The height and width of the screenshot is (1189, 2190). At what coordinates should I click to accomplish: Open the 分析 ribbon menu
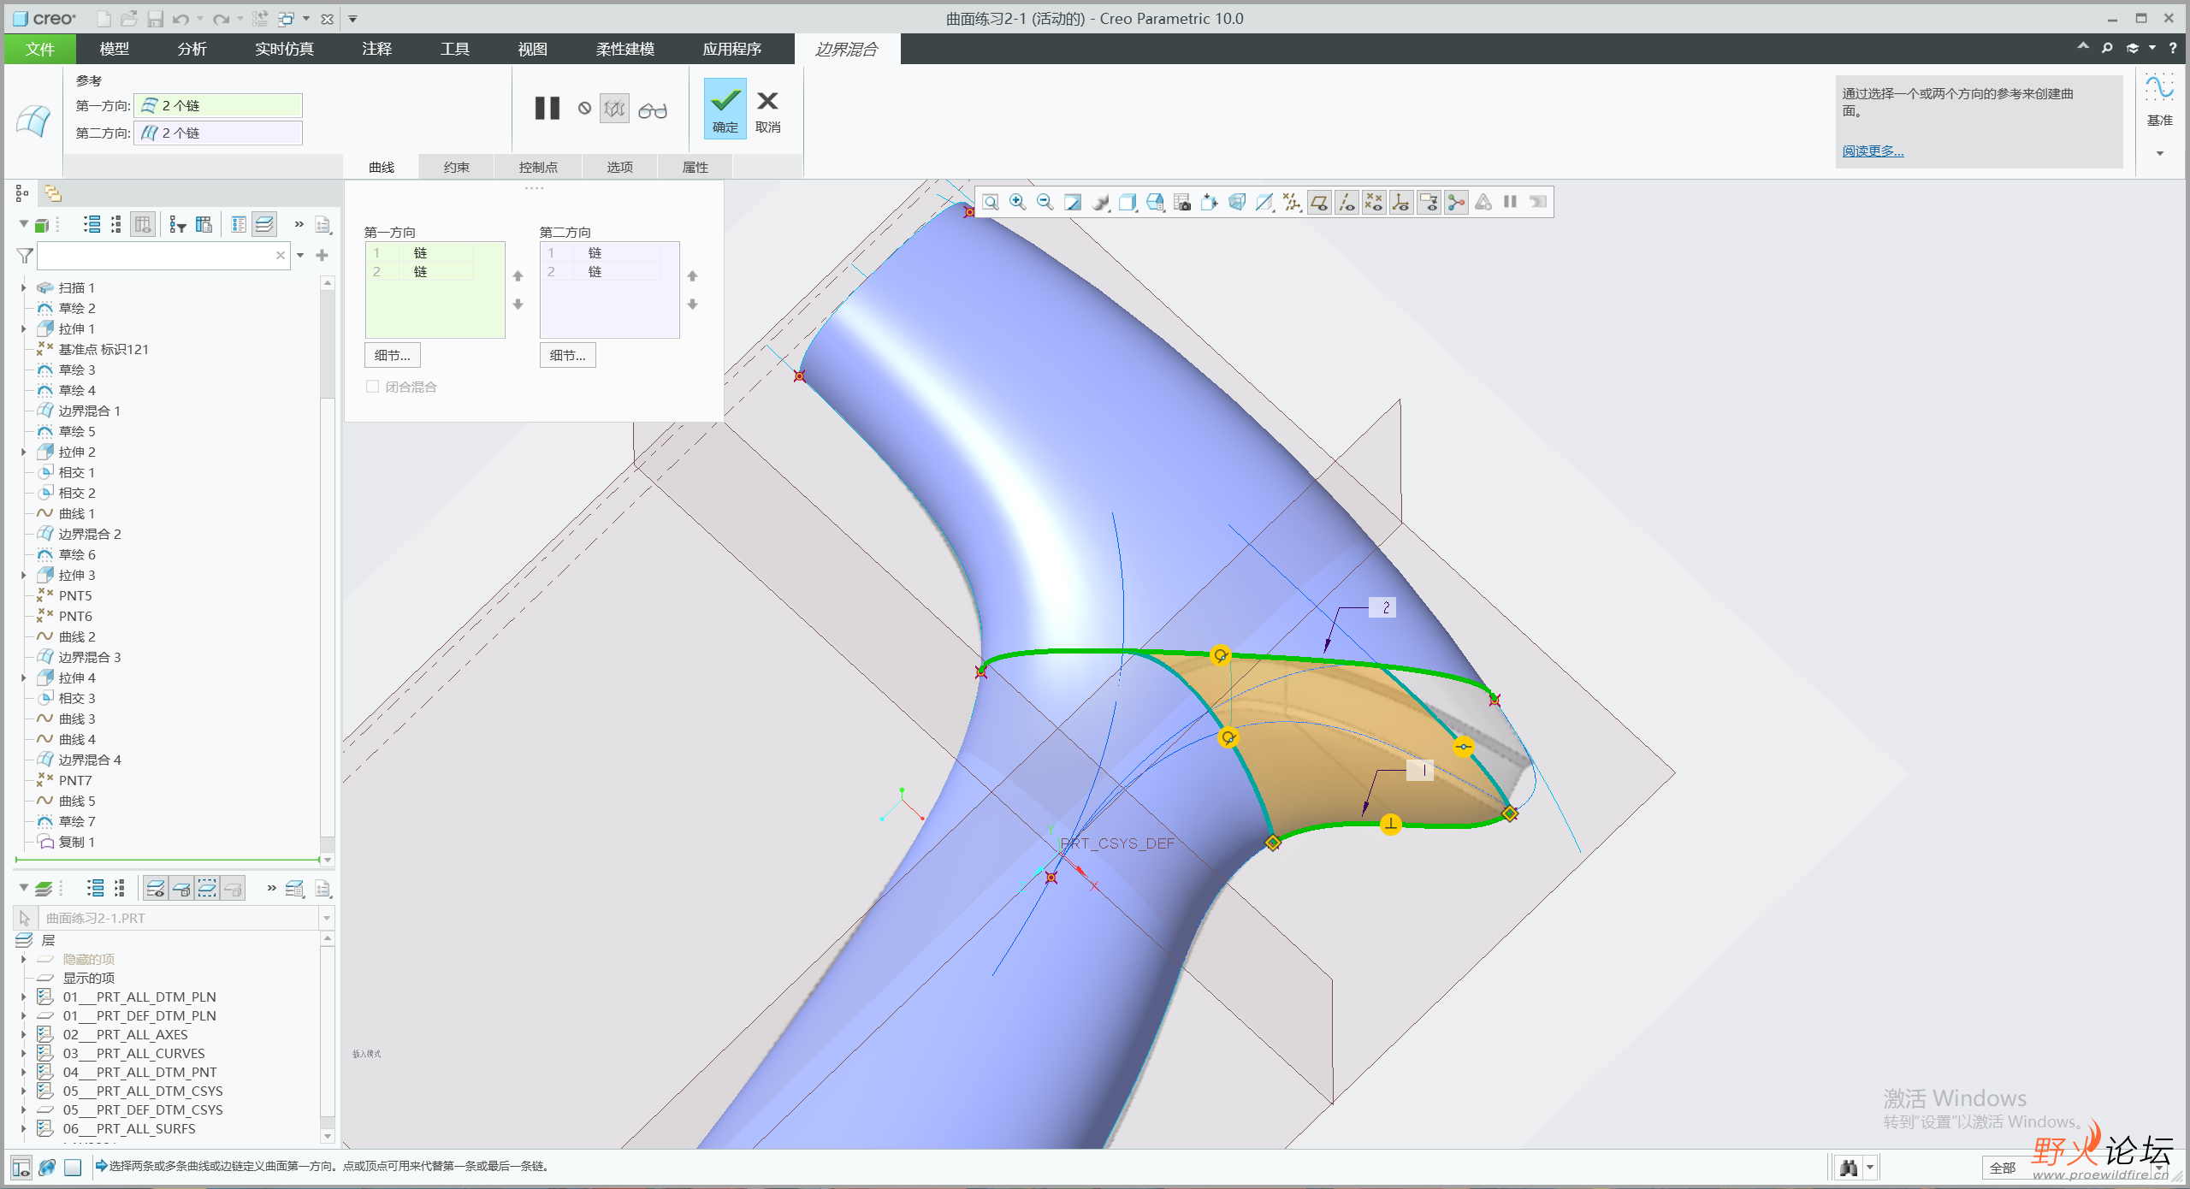192,49
